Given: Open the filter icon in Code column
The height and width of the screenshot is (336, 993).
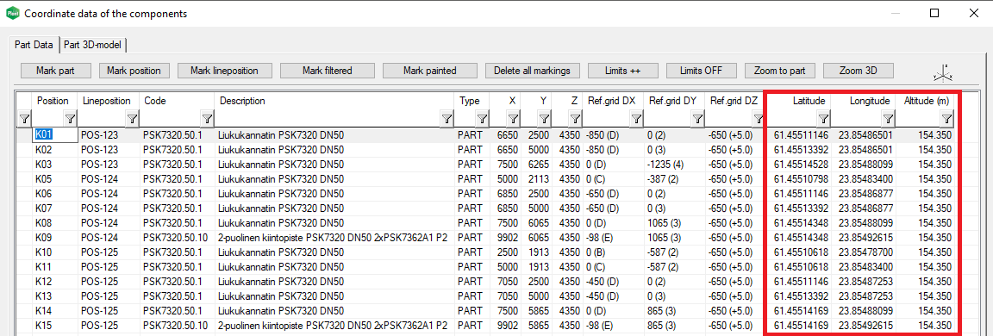Looking at the screenshot, I should 207,118.
